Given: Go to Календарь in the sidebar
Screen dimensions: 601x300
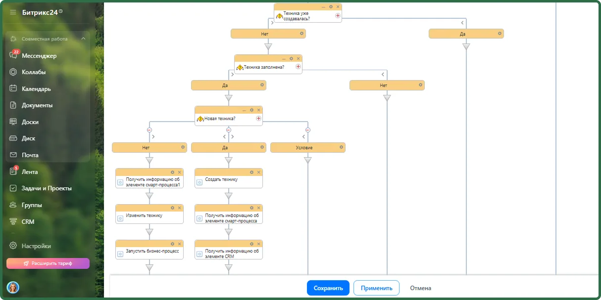Looking at the screenshot, I should tap(36, 89).
